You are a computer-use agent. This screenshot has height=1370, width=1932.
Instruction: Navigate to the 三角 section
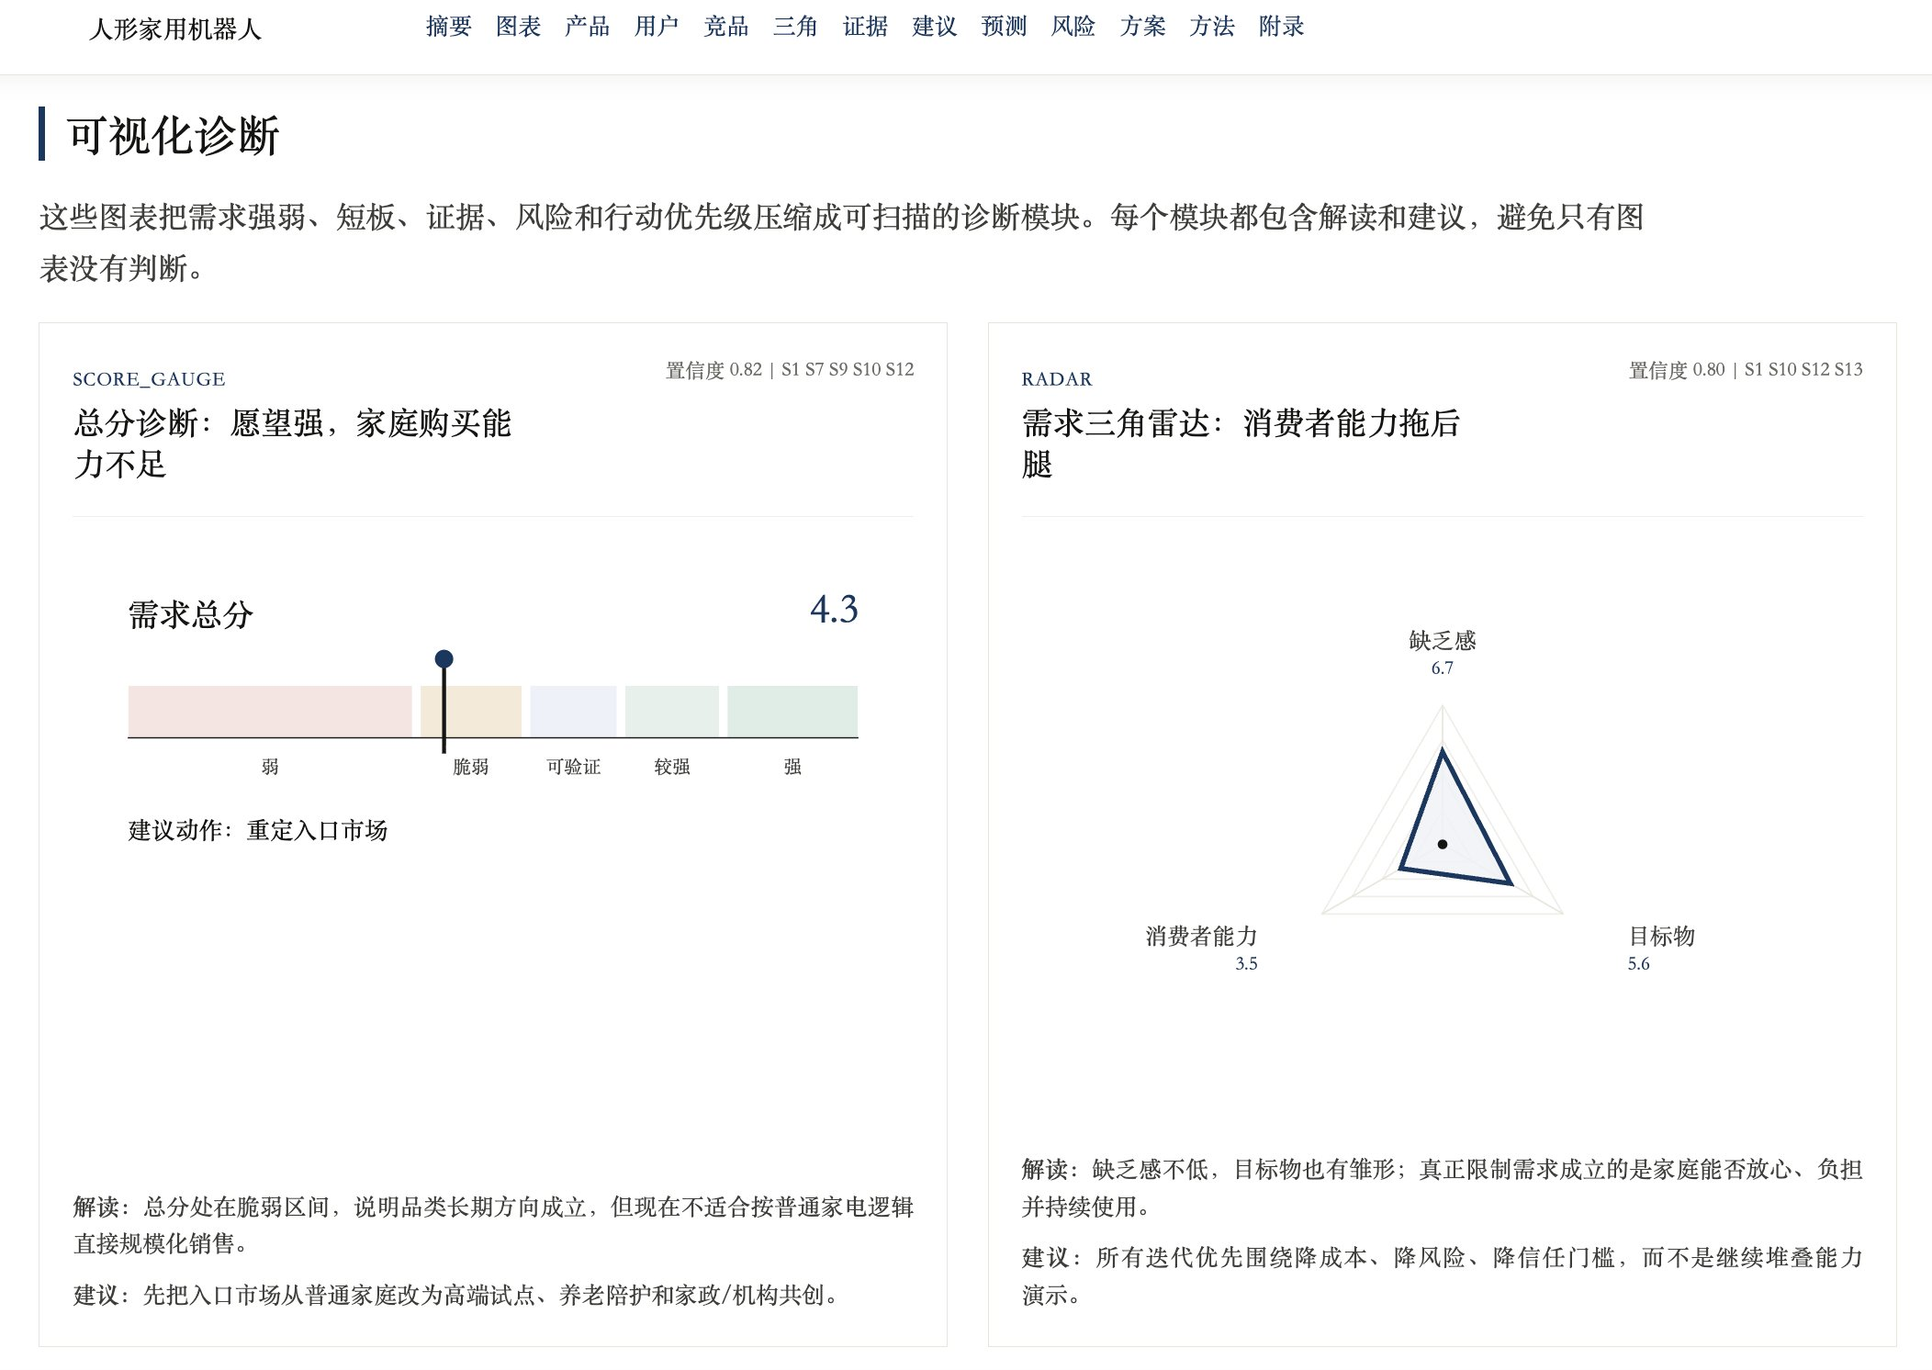click(795, 27)
